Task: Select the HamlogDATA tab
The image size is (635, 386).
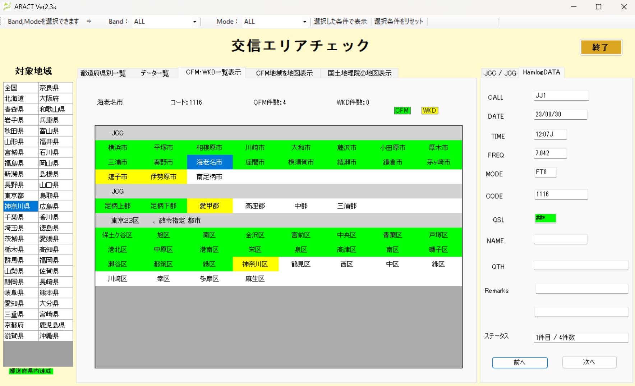Action: pyautogui.click(x=541, y=72)
